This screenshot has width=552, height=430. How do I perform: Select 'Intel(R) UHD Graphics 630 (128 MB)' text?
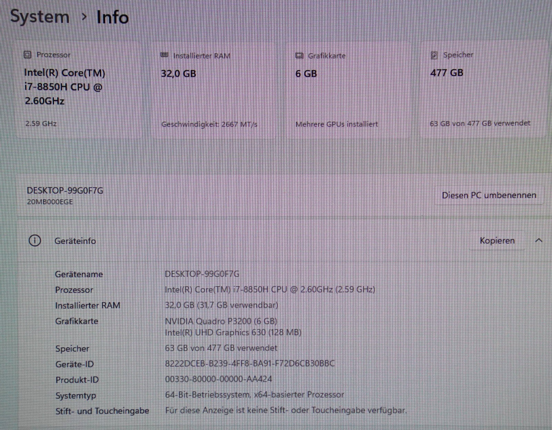(233, 332)
